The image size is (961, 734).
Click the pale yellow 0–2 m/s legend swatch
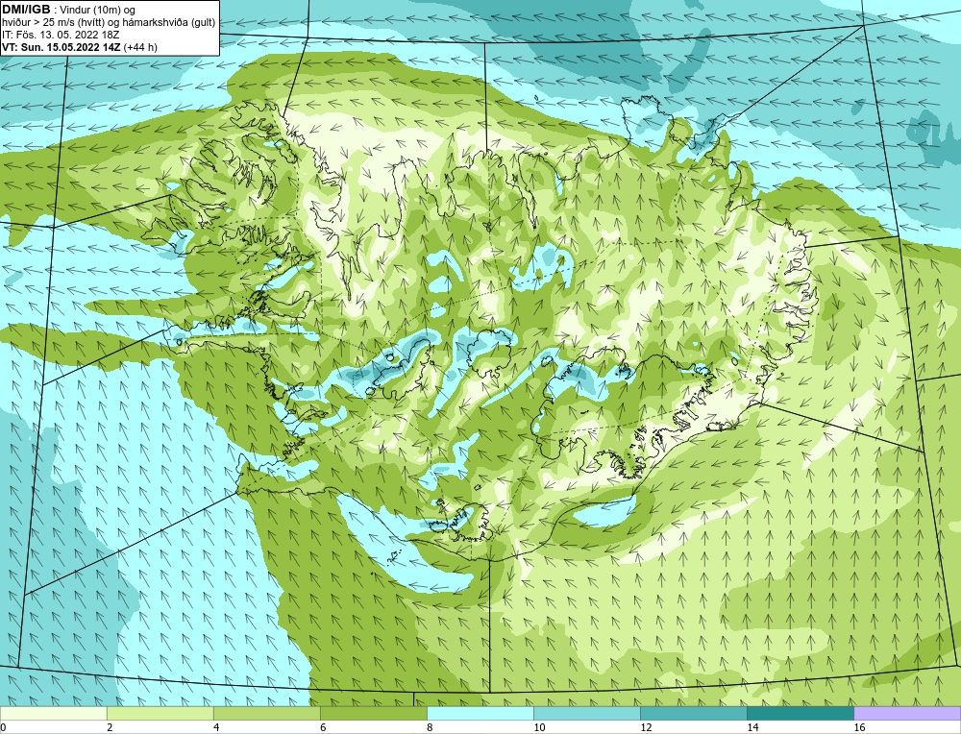click(x=53, y=713)
